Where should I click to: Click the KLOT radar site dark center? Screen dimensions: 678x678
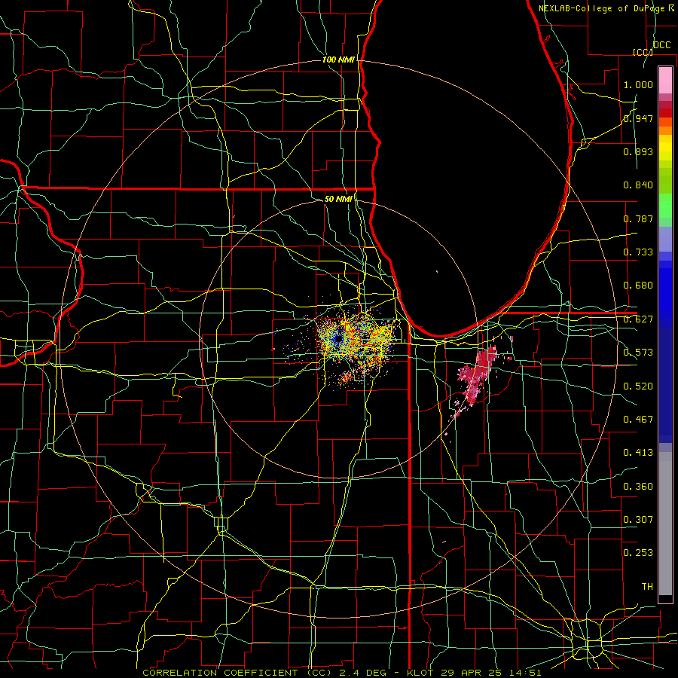point(338,338)
